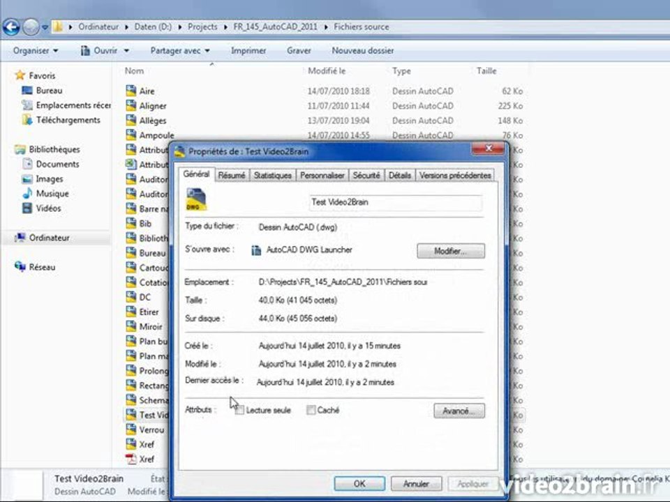Screen dimensions: 670x502
Task: Expand the Ouvrir dropdown arrow
Action: click(126, 51)
